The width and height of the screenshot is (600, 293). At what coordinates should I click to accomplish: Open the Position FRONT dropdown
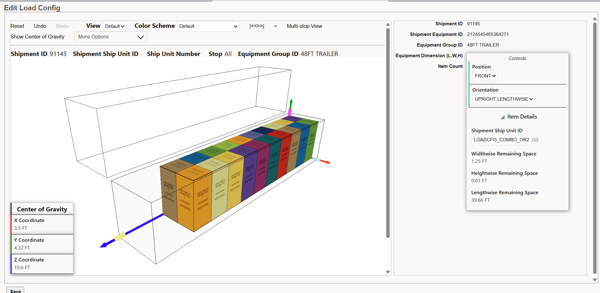(x=485, y=76)
